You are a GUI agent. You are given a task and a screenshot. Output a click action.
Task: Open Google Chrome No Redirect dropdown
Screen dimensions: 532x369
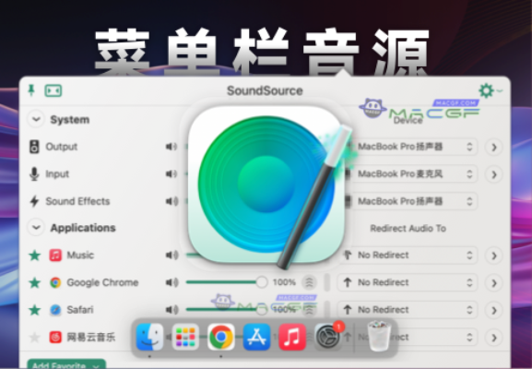[x=408, y=282]
